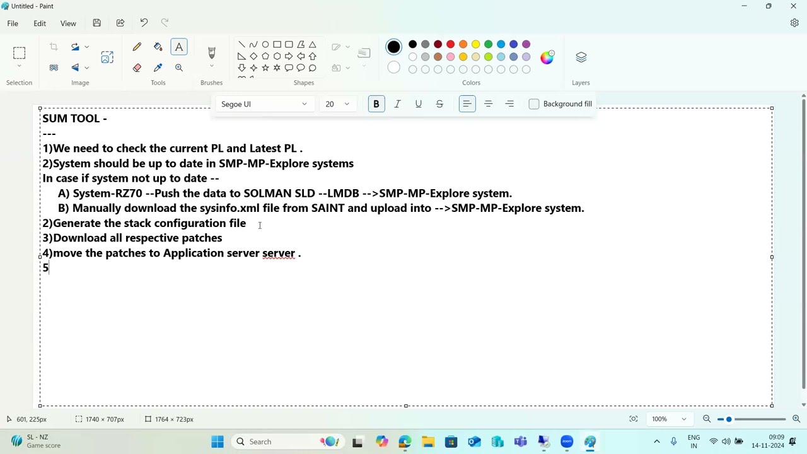Image resolution: width=807 pixels, height=454 pixels.
Task: Click the Save icon in title bar
Action: click(96, 23)
